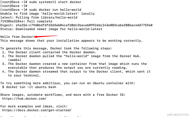
Task: Click 'Status: Downloaded newer image' line
Action: tap(51, 29)
